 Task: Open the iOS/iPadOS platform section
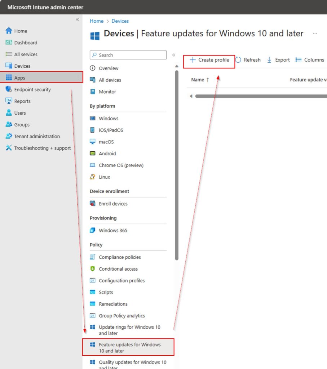click(111, 130)
